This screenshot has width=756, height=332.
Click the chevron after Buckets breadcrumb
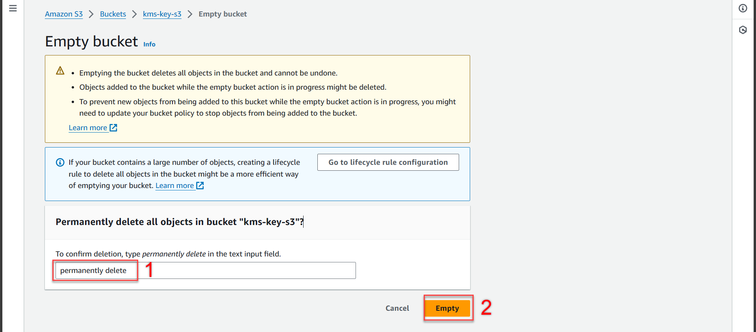click(x=135, y=14)
